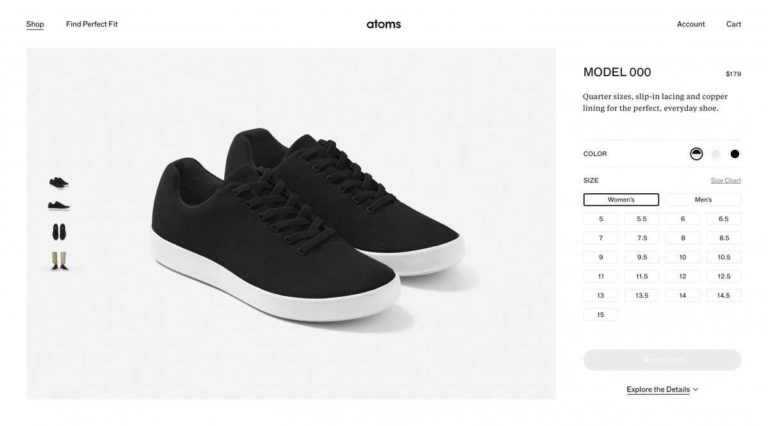Click the atoms logo
This screenshot has height=426, width=768.
point(384,24)
